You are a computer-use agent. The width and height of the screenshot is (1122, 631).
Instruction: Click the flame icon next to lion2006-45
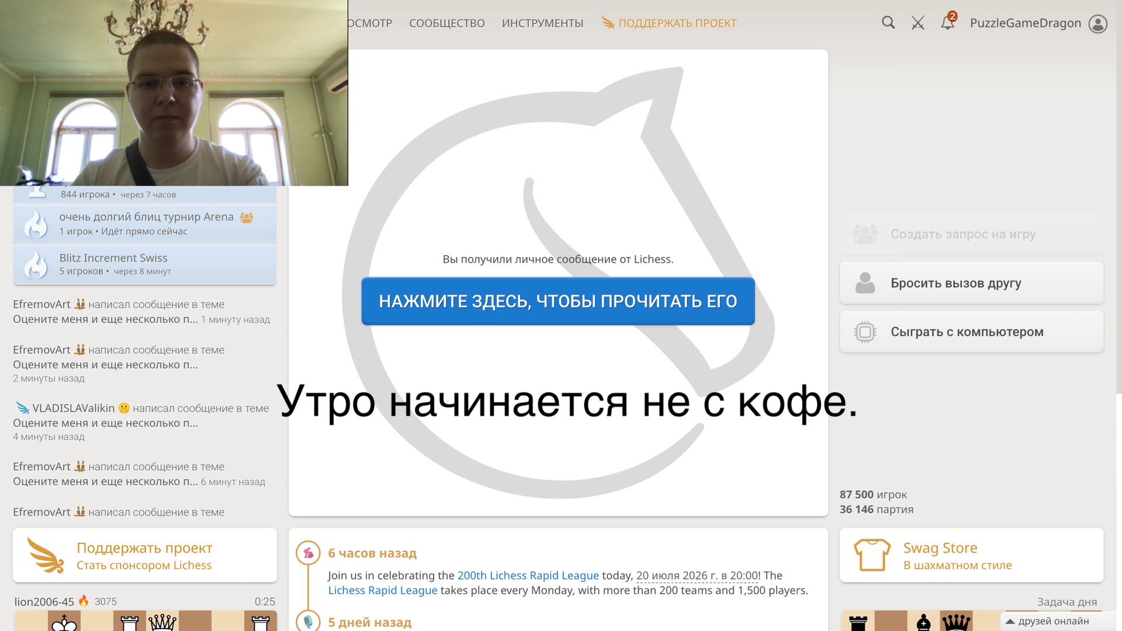pyautogui.click(x=84, y=601)
